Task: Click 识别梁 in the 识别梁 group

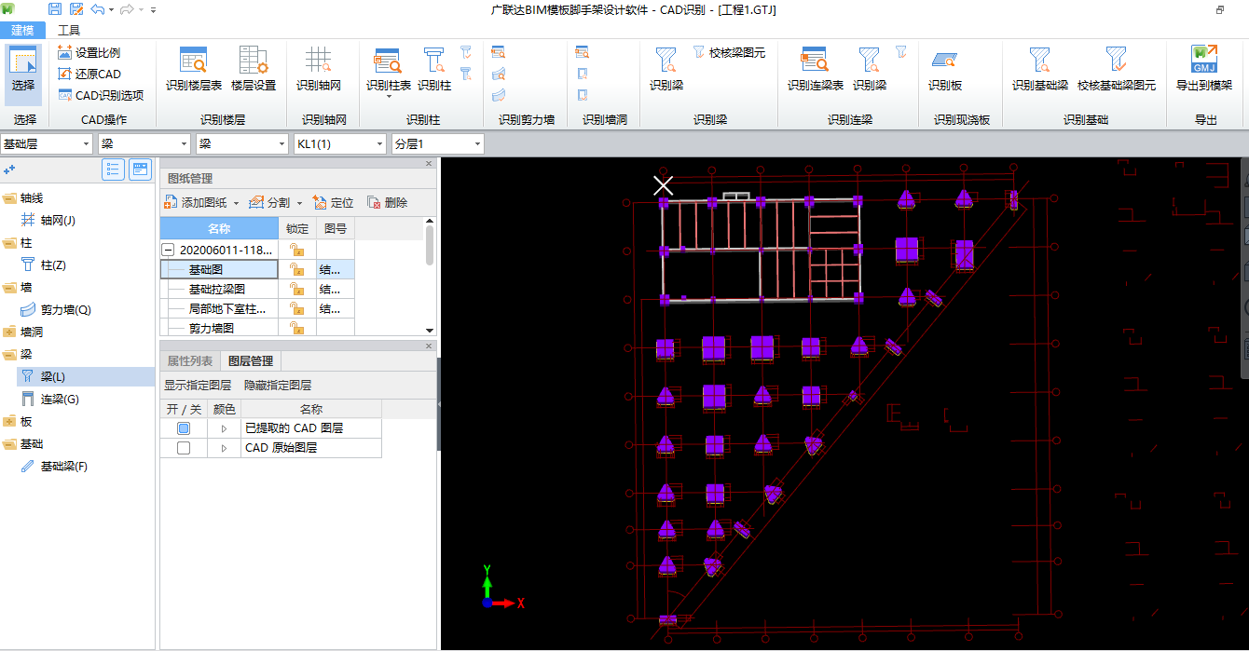Action: pos(666,70)
